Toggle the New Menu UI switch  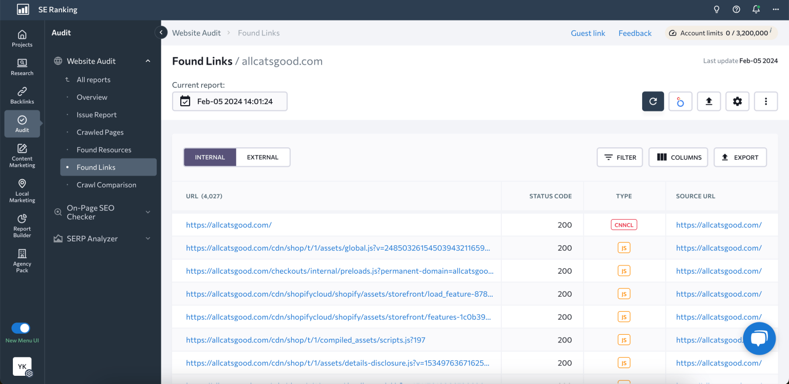21,328
